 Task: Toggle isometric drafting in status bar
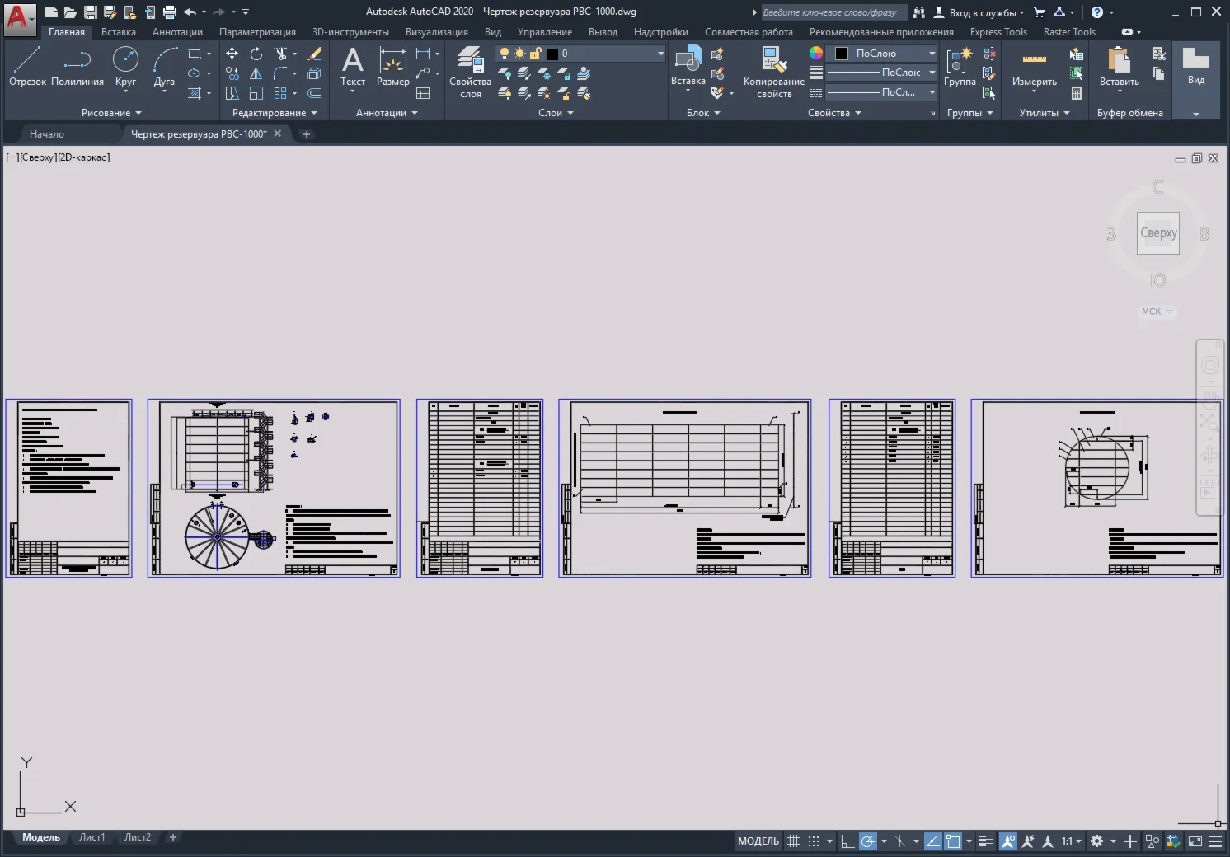click(x=899, y=841)
